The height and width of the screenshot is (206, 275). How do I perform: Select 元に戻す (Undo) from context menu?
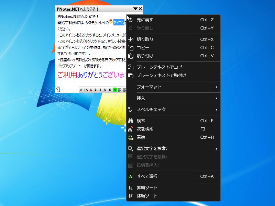[173, 20]
